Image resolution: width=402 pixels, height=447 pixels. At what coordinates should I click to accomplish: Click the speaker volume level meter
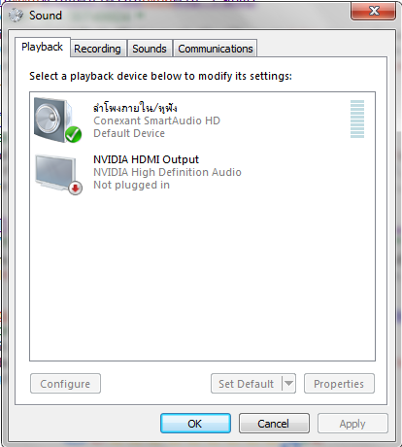pyautogui.click(x=357, y=120)
